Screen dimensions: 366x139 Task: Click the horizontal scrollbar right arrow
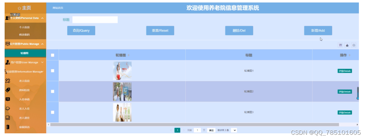click(x=357, y=124)
